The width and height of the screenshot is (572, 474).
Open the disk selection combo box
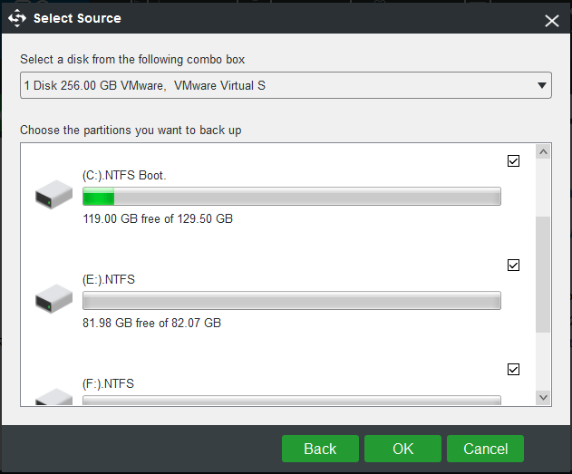(286, 85)
